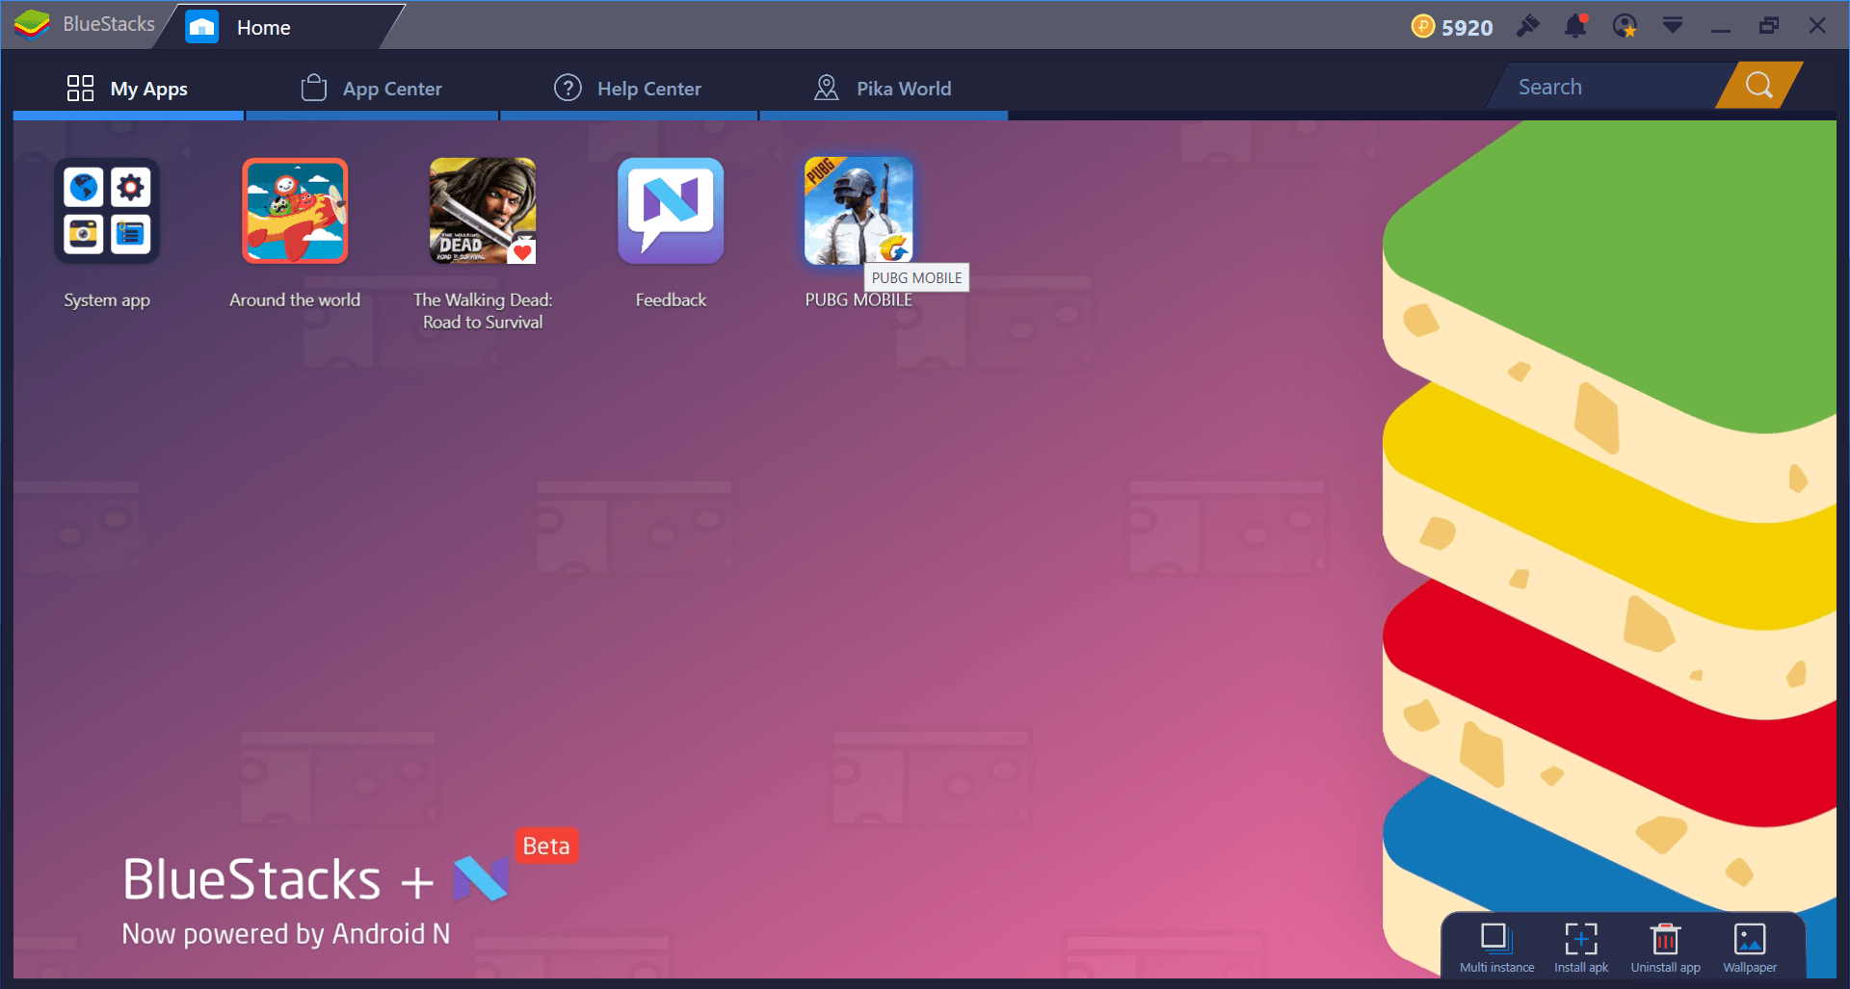Open the notifications bell
The image size is (1850, 989).
(1576, 26)
